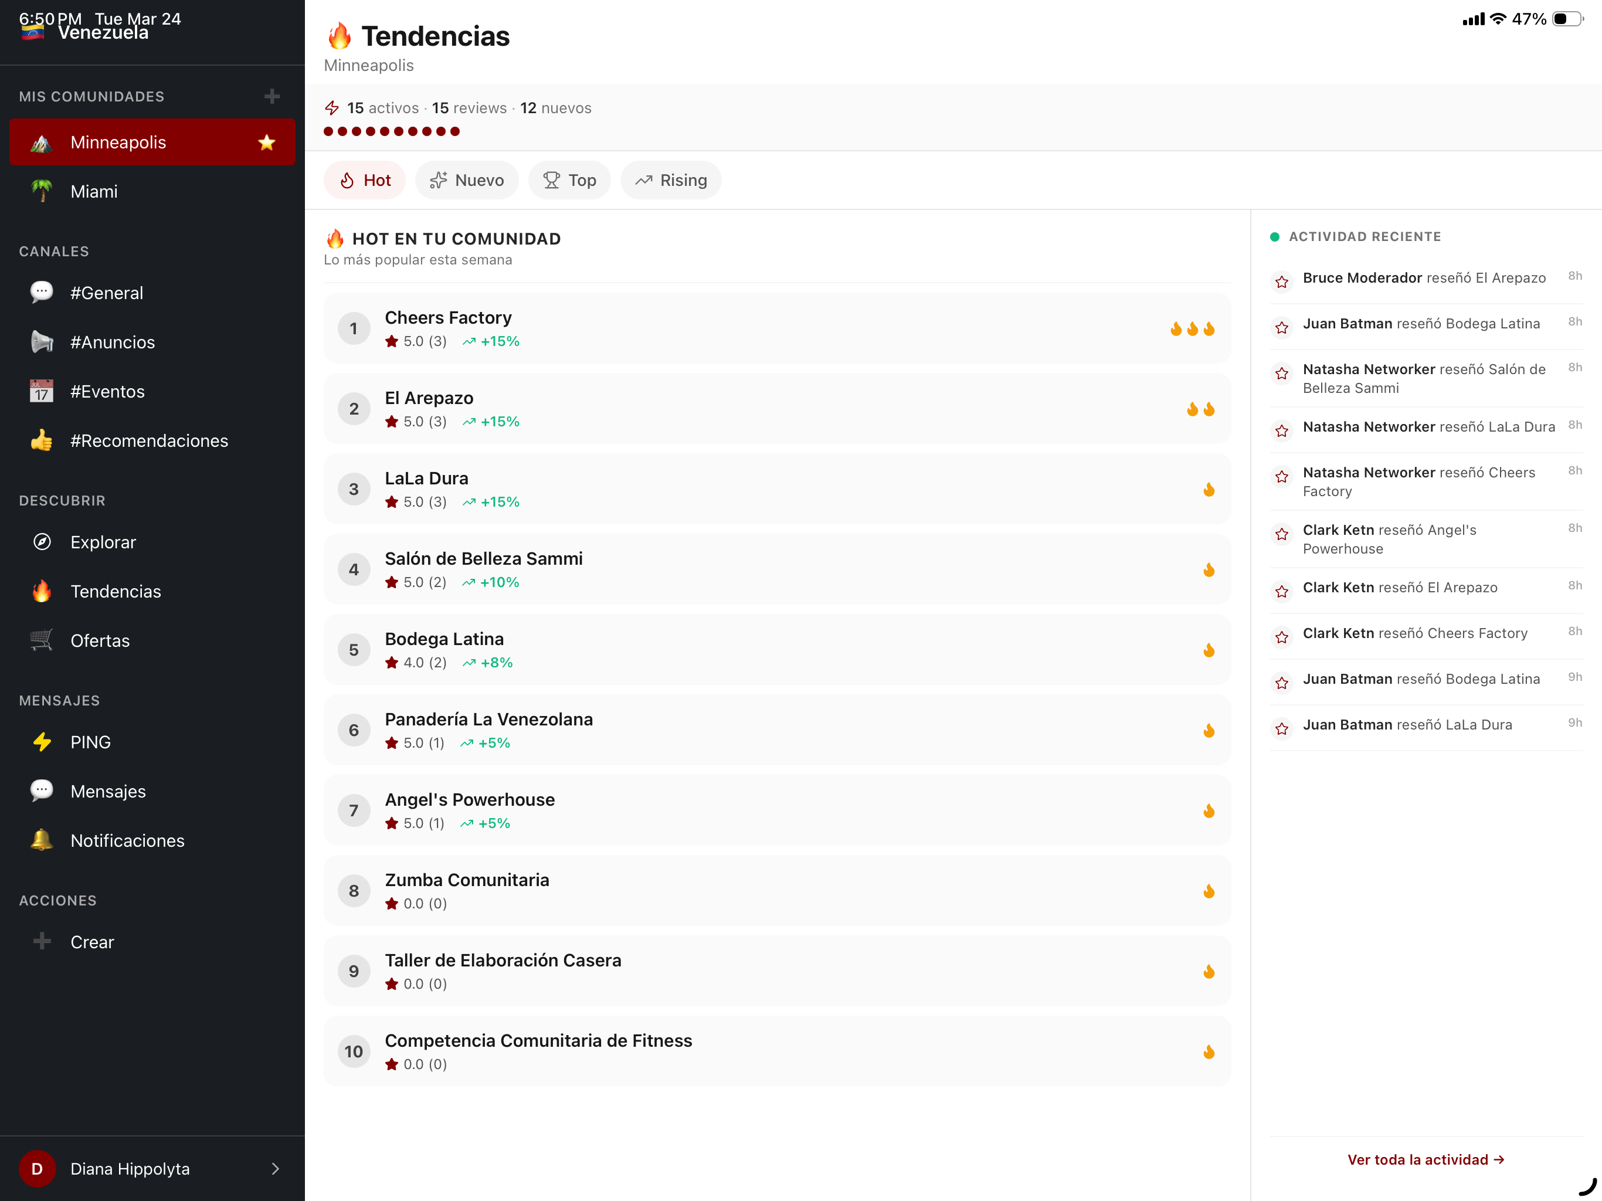Open the Angel's Powerhouse ranking card

[777, 810]
